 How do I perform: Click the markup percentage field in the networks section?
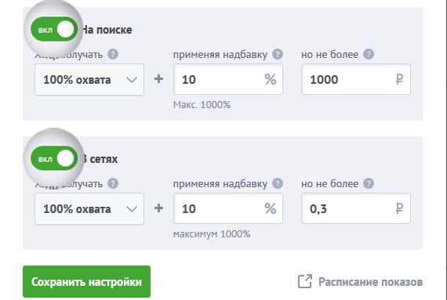228,208
